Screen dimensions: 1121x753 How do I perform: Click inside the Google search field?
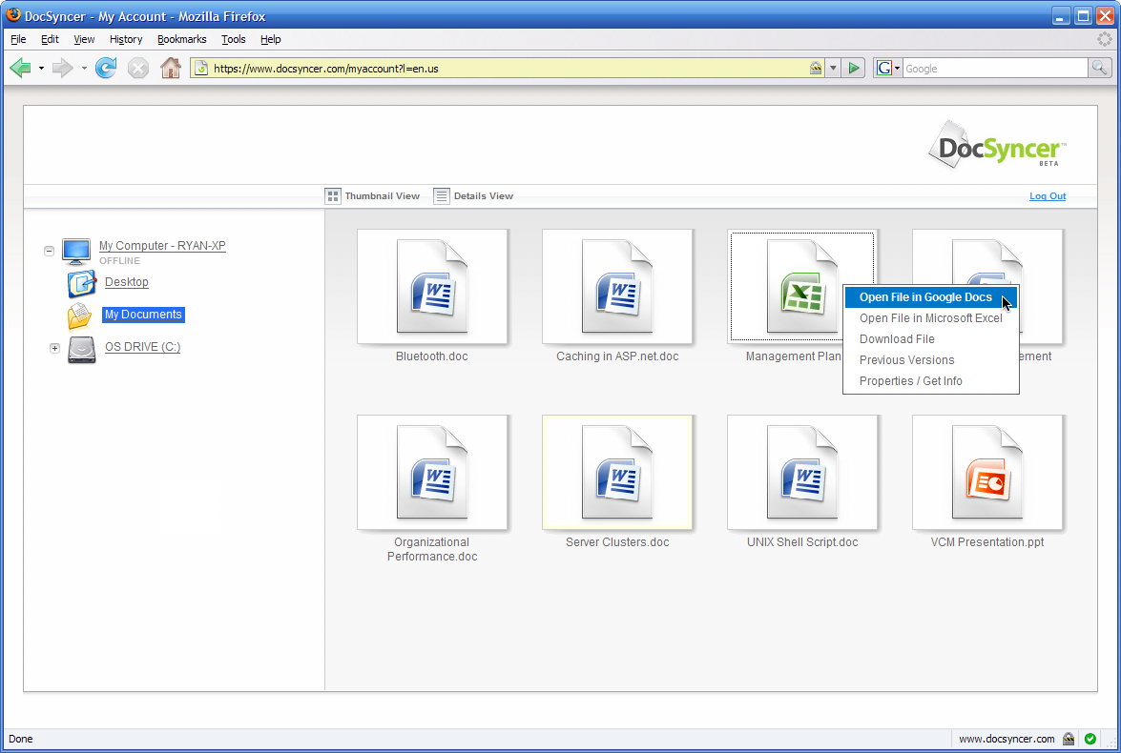(992, 68)
